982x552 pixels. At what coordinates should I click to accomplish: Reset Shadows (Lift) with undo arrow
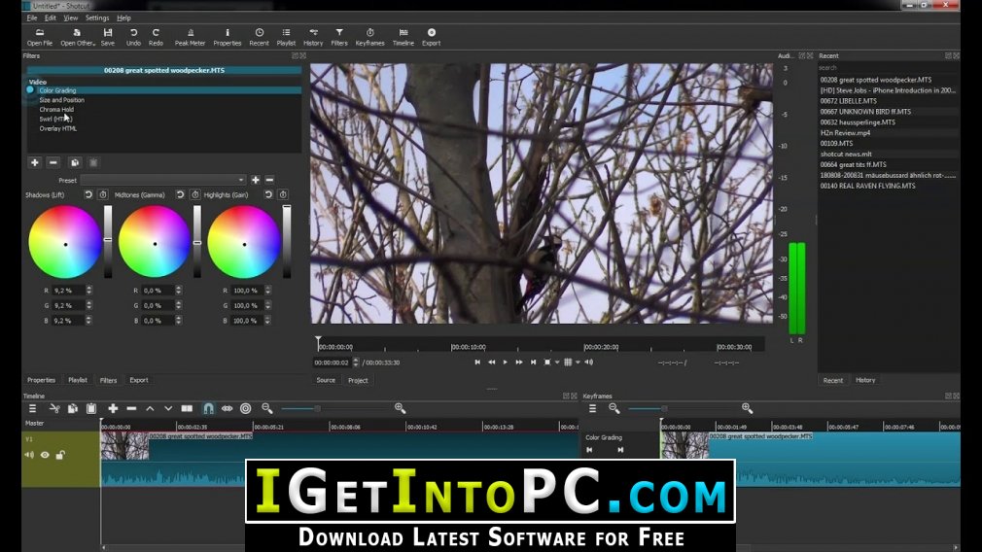point(88,194)
